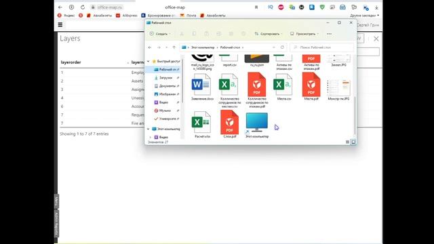Select Количество сотрудников по этажам.pdf file
The image size is (434, 244).
click(x=257, y=90)
